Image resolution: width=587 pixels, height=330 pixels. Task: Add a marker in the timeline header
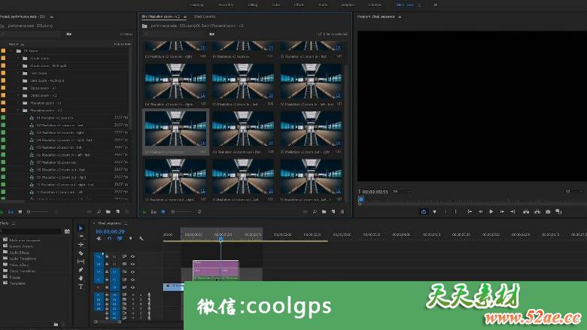(130, 238)
